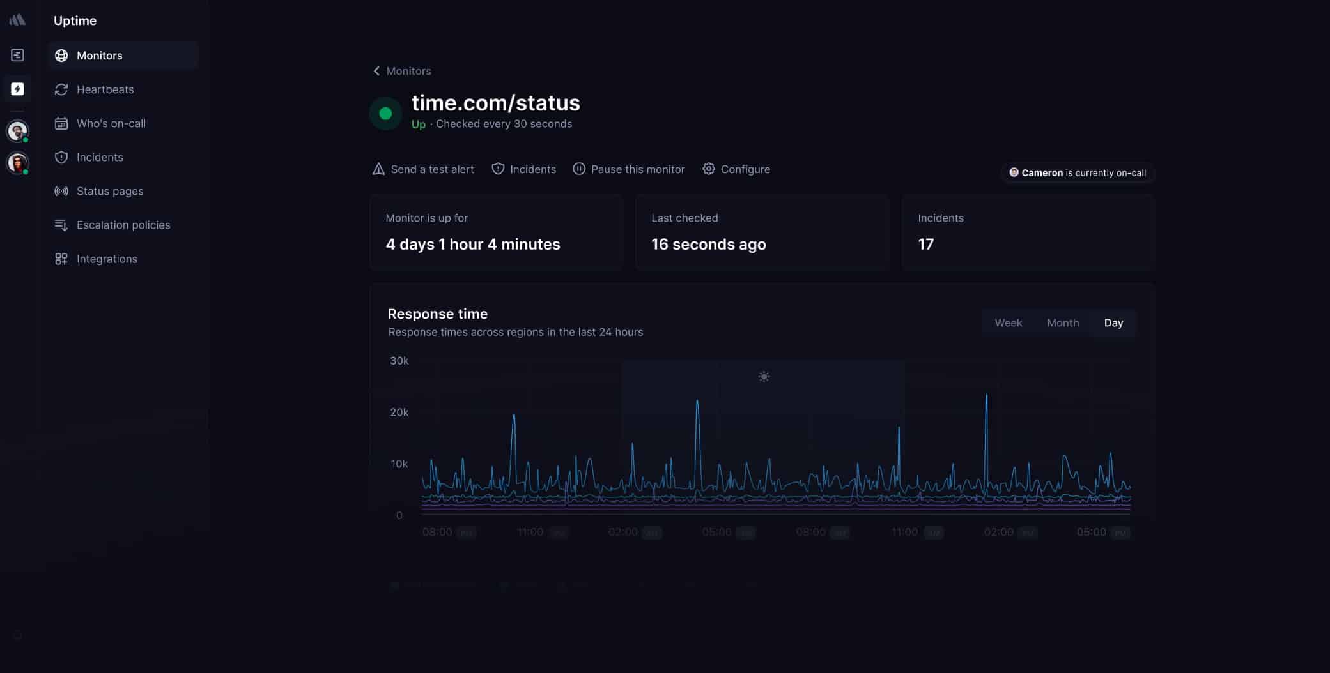Click the sun icon in the chart
Viewport: 1330px width, 673px height.
(764, 377)
